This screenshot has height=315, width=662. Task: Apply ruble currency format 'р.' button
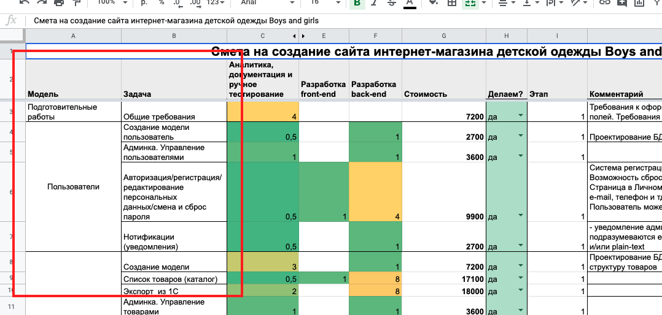[x=144, y=2]
